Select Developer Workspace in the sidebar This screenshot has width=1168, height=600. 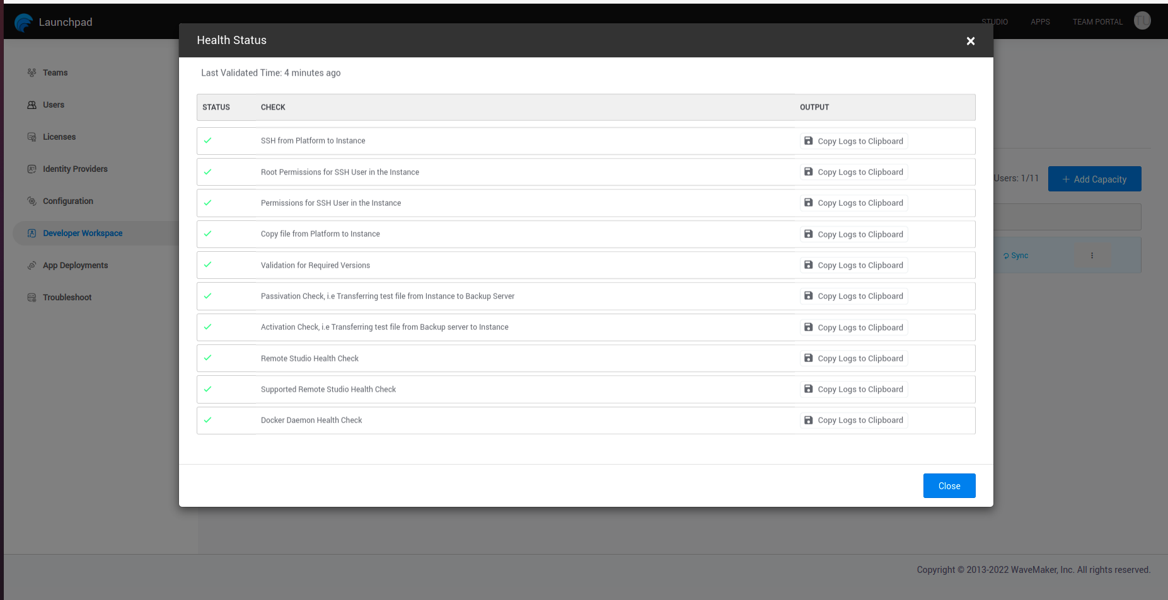tap(83, 233)
